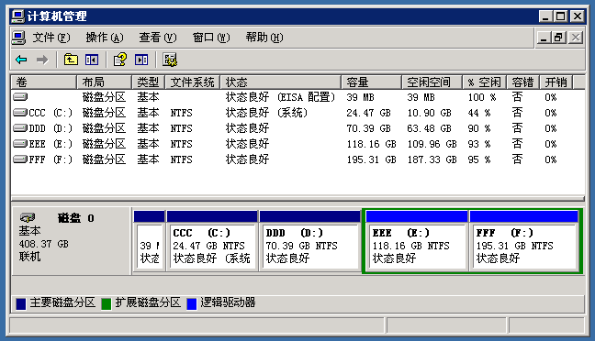The image size is (595, 341).
Task: Select the FFF (F:) volume drive icon
Action: click(x=20, y=159)
